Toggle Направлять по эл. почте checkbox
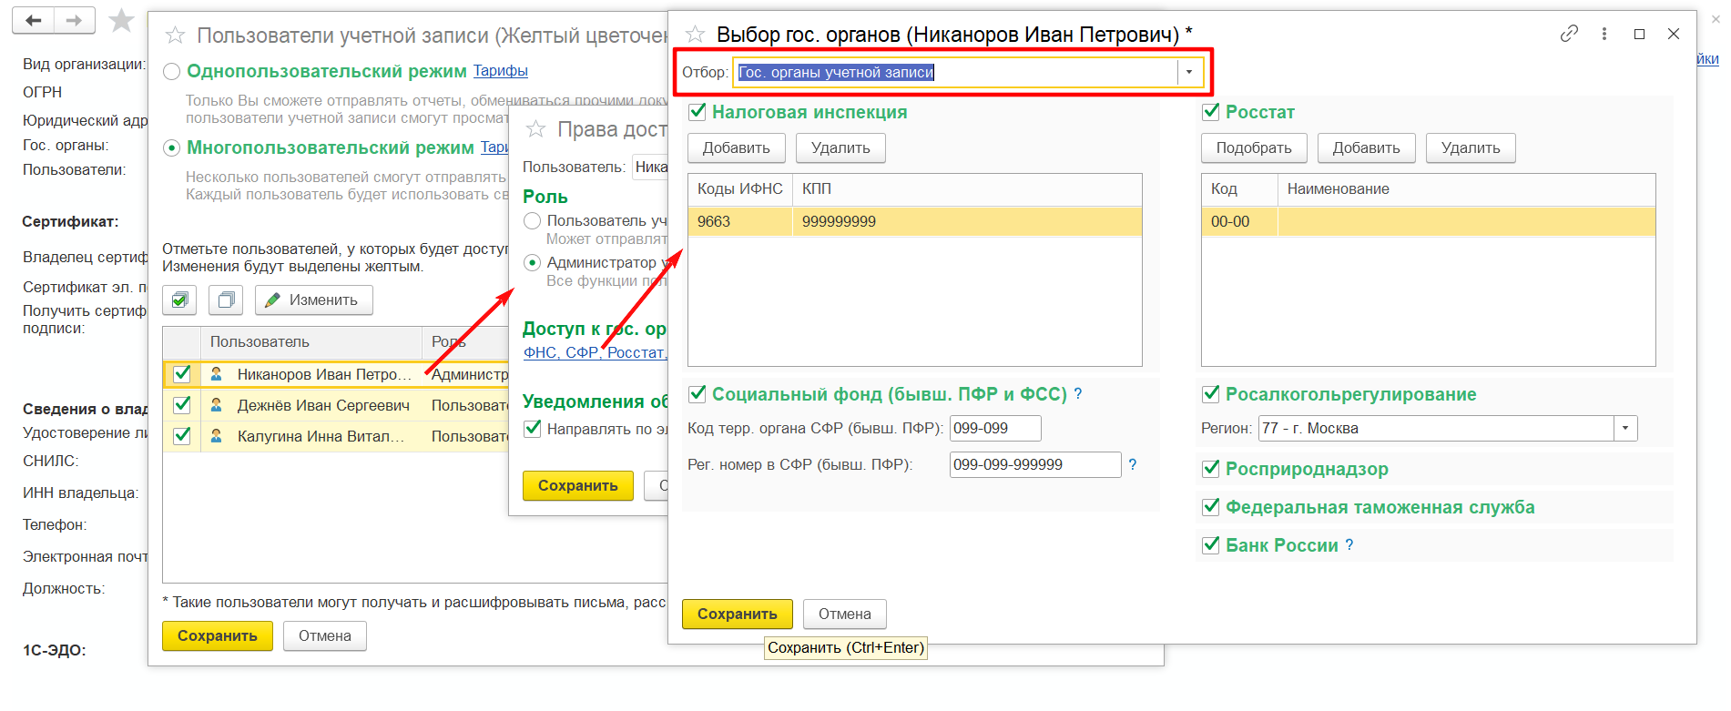The image size is (1731, 711). click(533, 429)
